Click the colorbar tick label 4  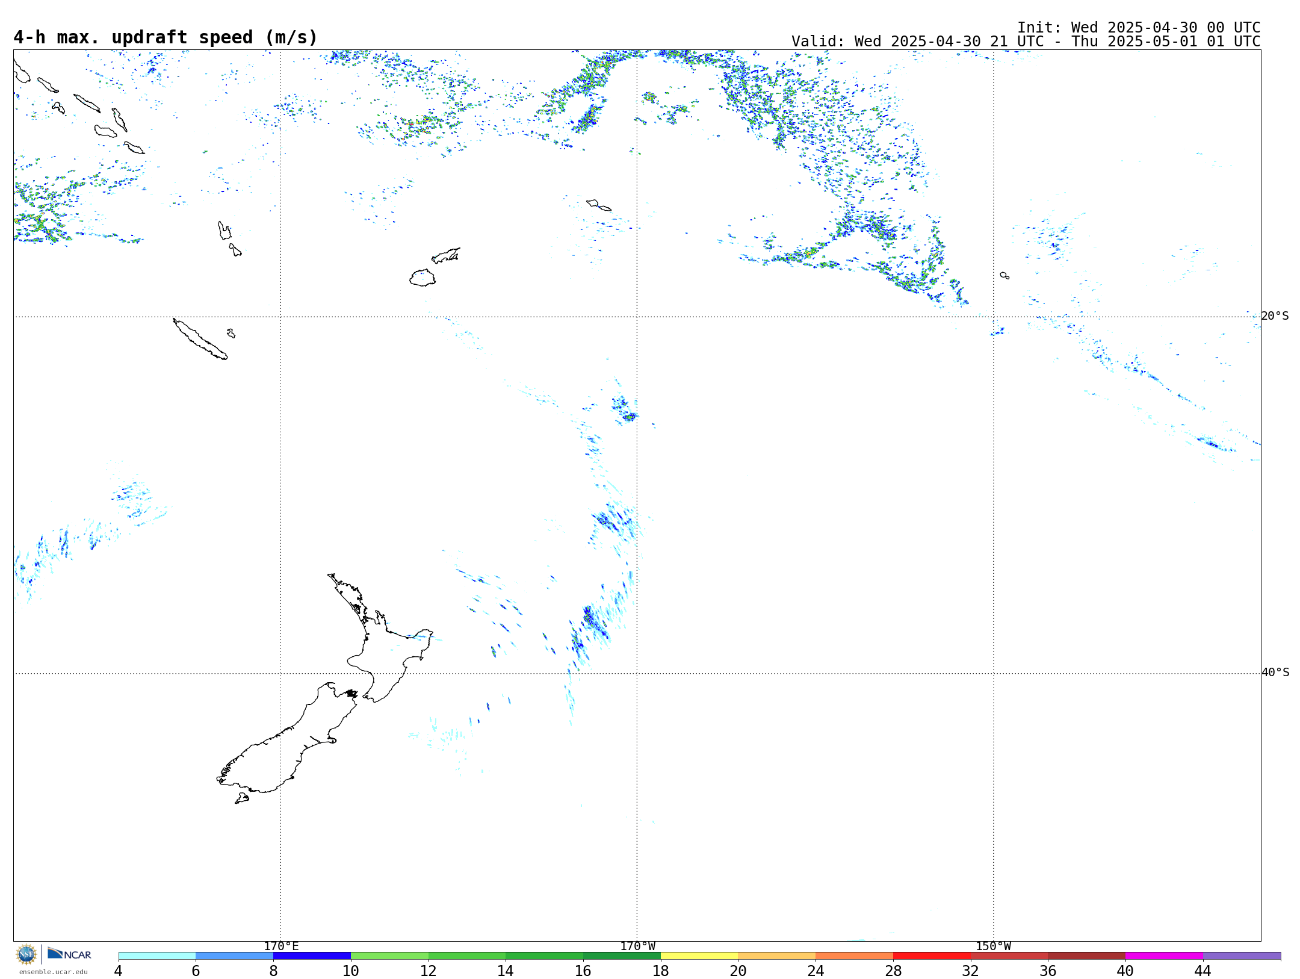(x=118, y=971)
